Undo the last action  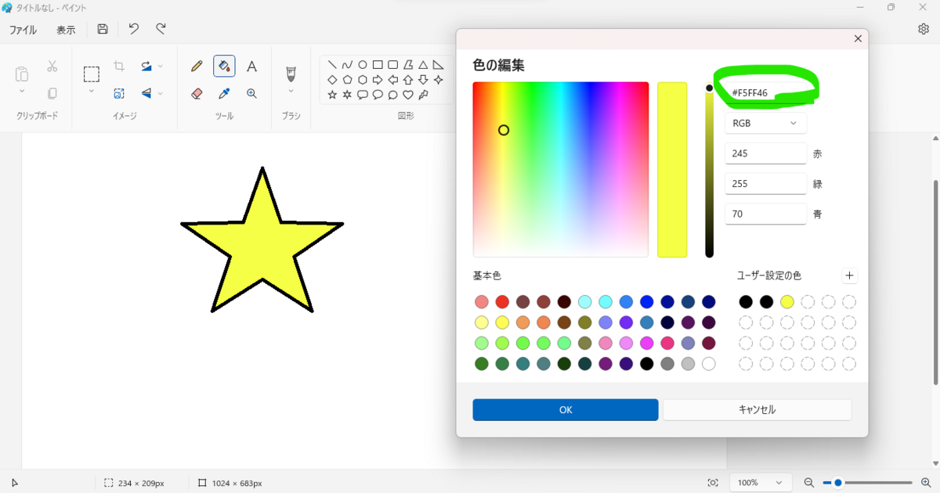134,29
